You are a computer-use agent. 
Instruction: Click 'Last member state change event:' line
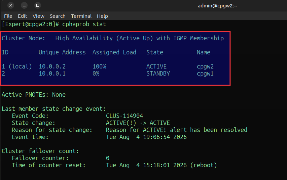(54, 109)
